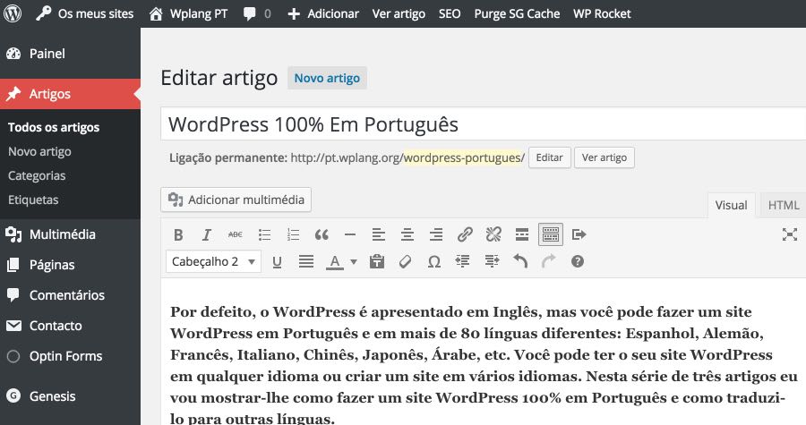Screen dimensions: 806x425
Task: Click Adicionar multimédia button
Action: point(236,200)
